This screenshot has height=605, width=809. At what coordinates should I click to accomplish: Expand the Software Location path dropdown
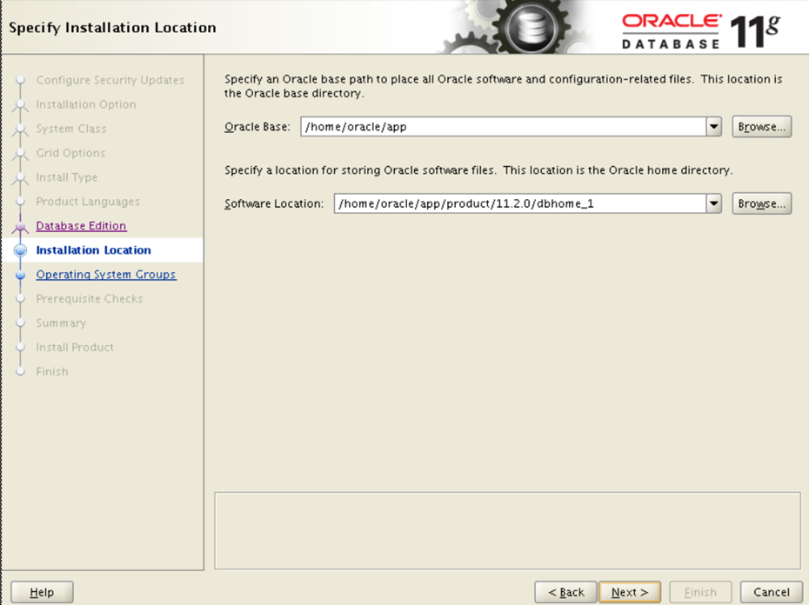pos(714,203)
